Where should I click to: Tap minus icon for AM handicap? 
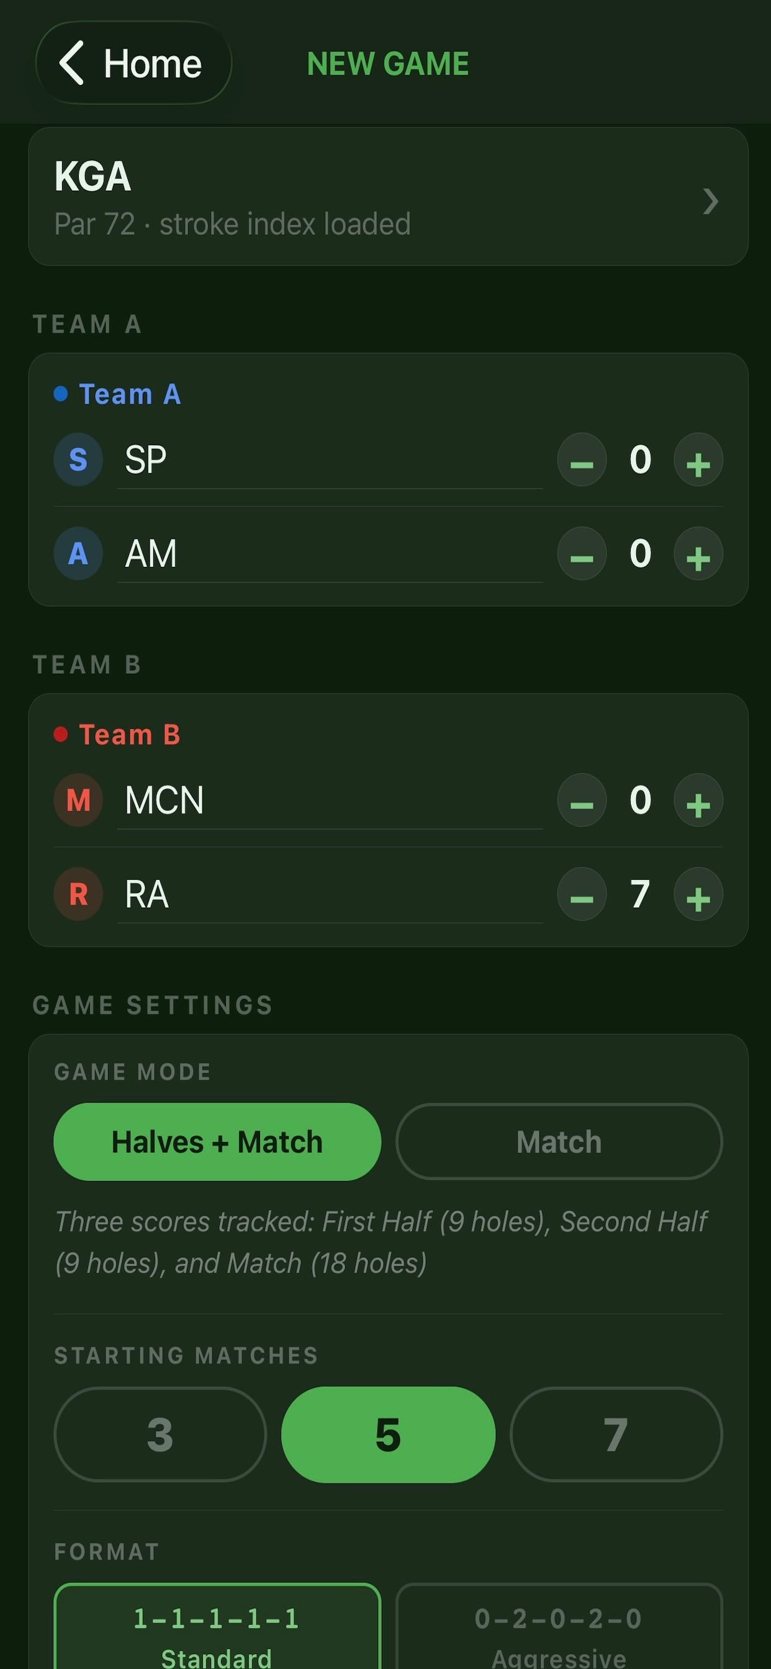coord(582,553)
